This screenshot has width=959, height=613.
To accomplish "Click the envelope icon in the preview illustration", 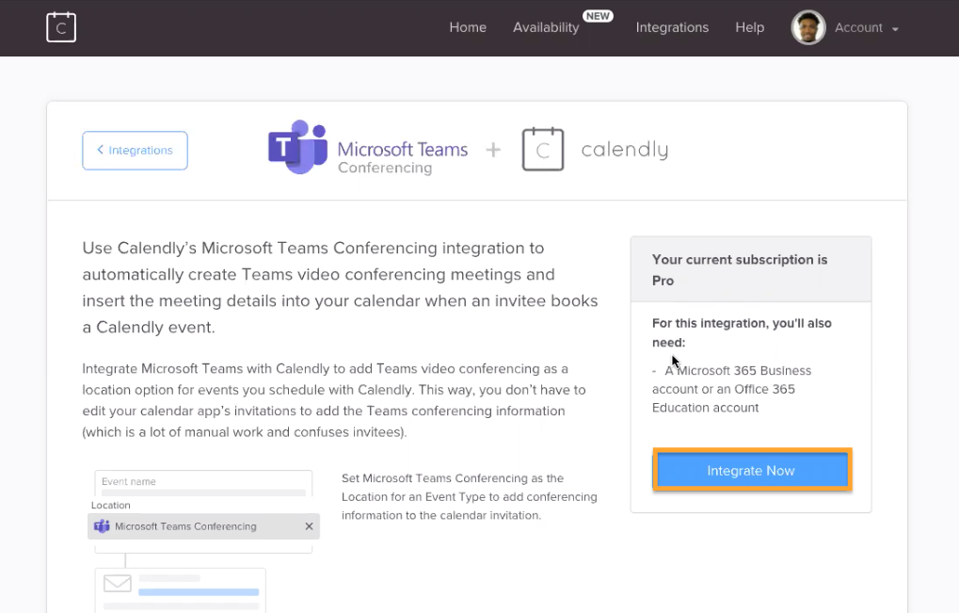I will pyautogui.click(x=118, y=583).
